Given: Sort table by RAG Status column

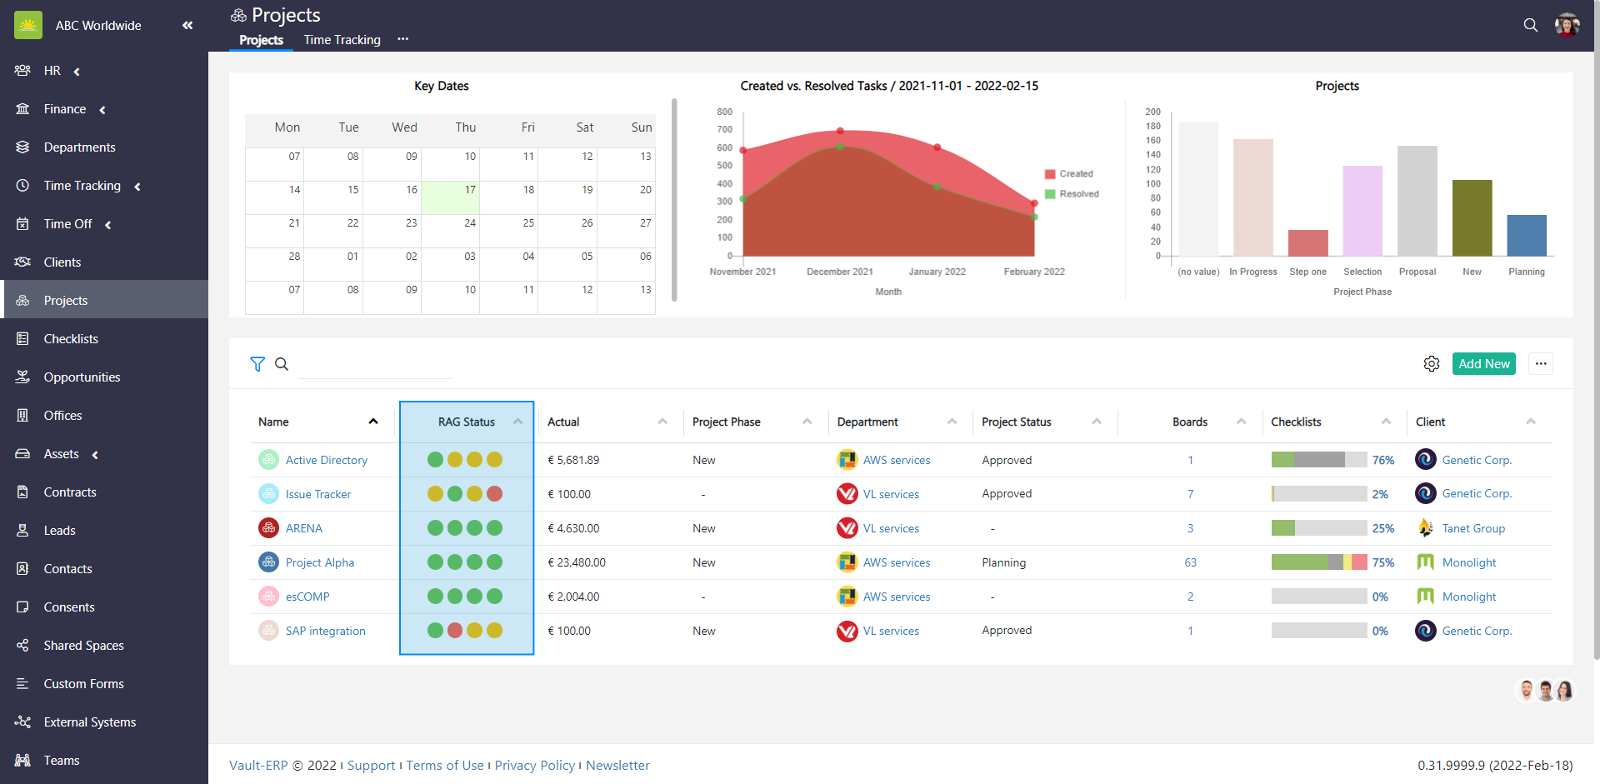Looking at the screenshot, I should pos(467,422).
